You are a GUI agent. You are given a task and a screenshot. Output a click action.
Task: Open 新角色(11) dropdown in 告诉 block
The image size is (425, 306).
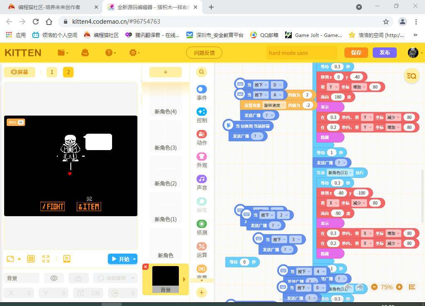pyautogui.click(x=340, y=173)
